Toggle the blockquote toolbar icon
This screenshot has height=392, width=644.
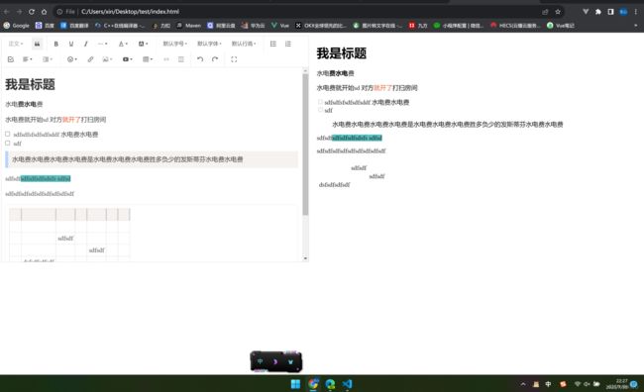[x=37, y=44]
